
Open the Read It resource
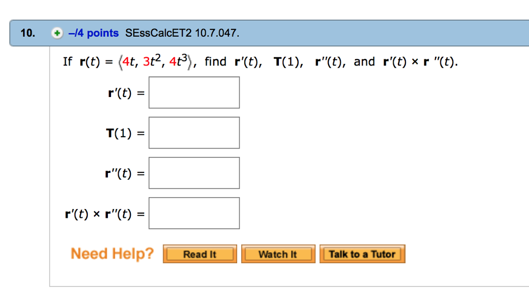199,253
